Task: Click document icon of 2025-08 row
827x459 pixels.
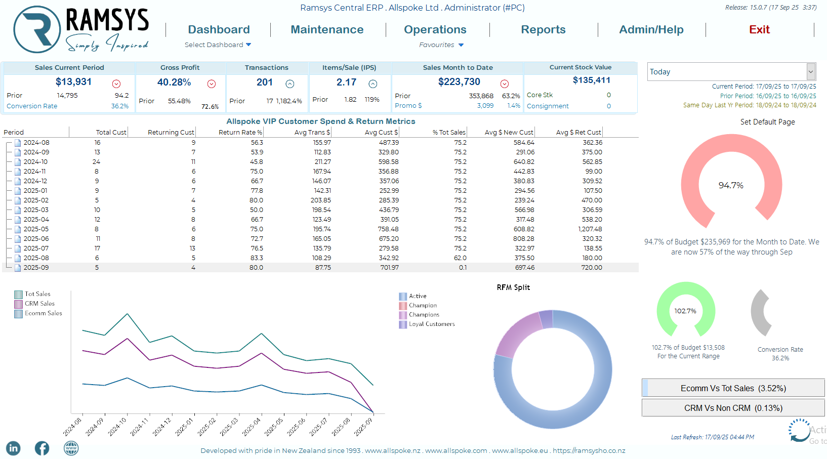Action: 18,258
